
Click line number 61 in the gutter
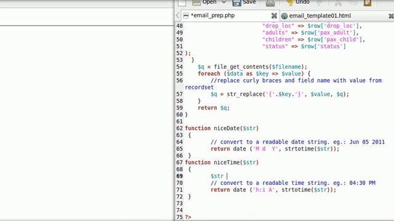[x=179, y=122]
